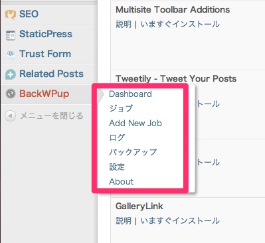Open 設定 in BackWPup submenu

117,167
